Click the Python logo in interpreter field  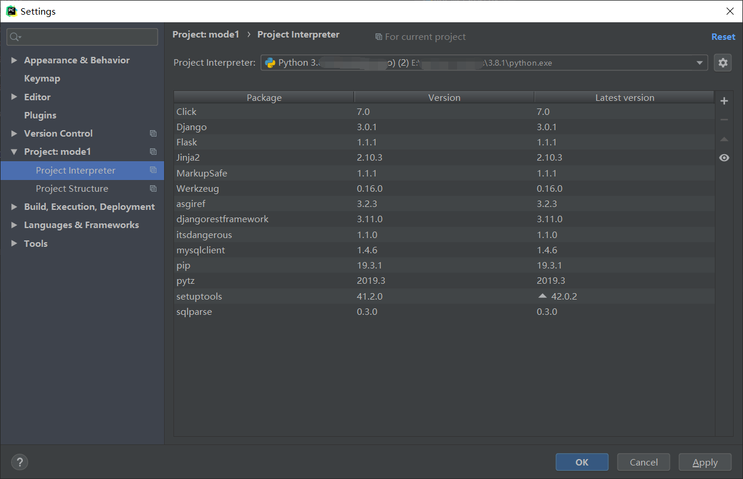click(270, 63)
